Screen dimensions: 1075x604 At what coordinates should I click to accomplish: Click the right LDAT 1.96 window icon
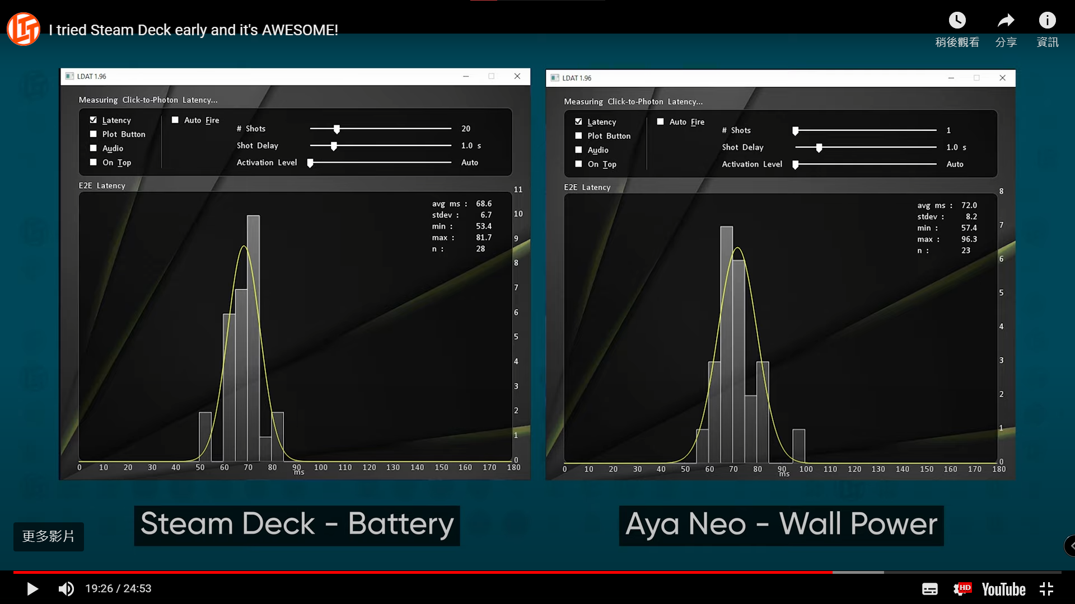click(555, 78)
